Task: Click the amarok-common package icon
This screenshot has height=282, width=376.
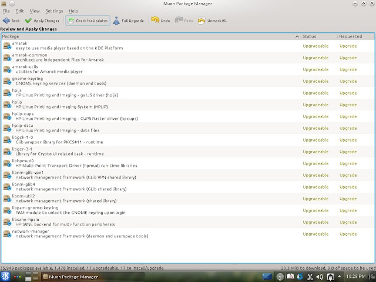Action: tap(7, 58)
